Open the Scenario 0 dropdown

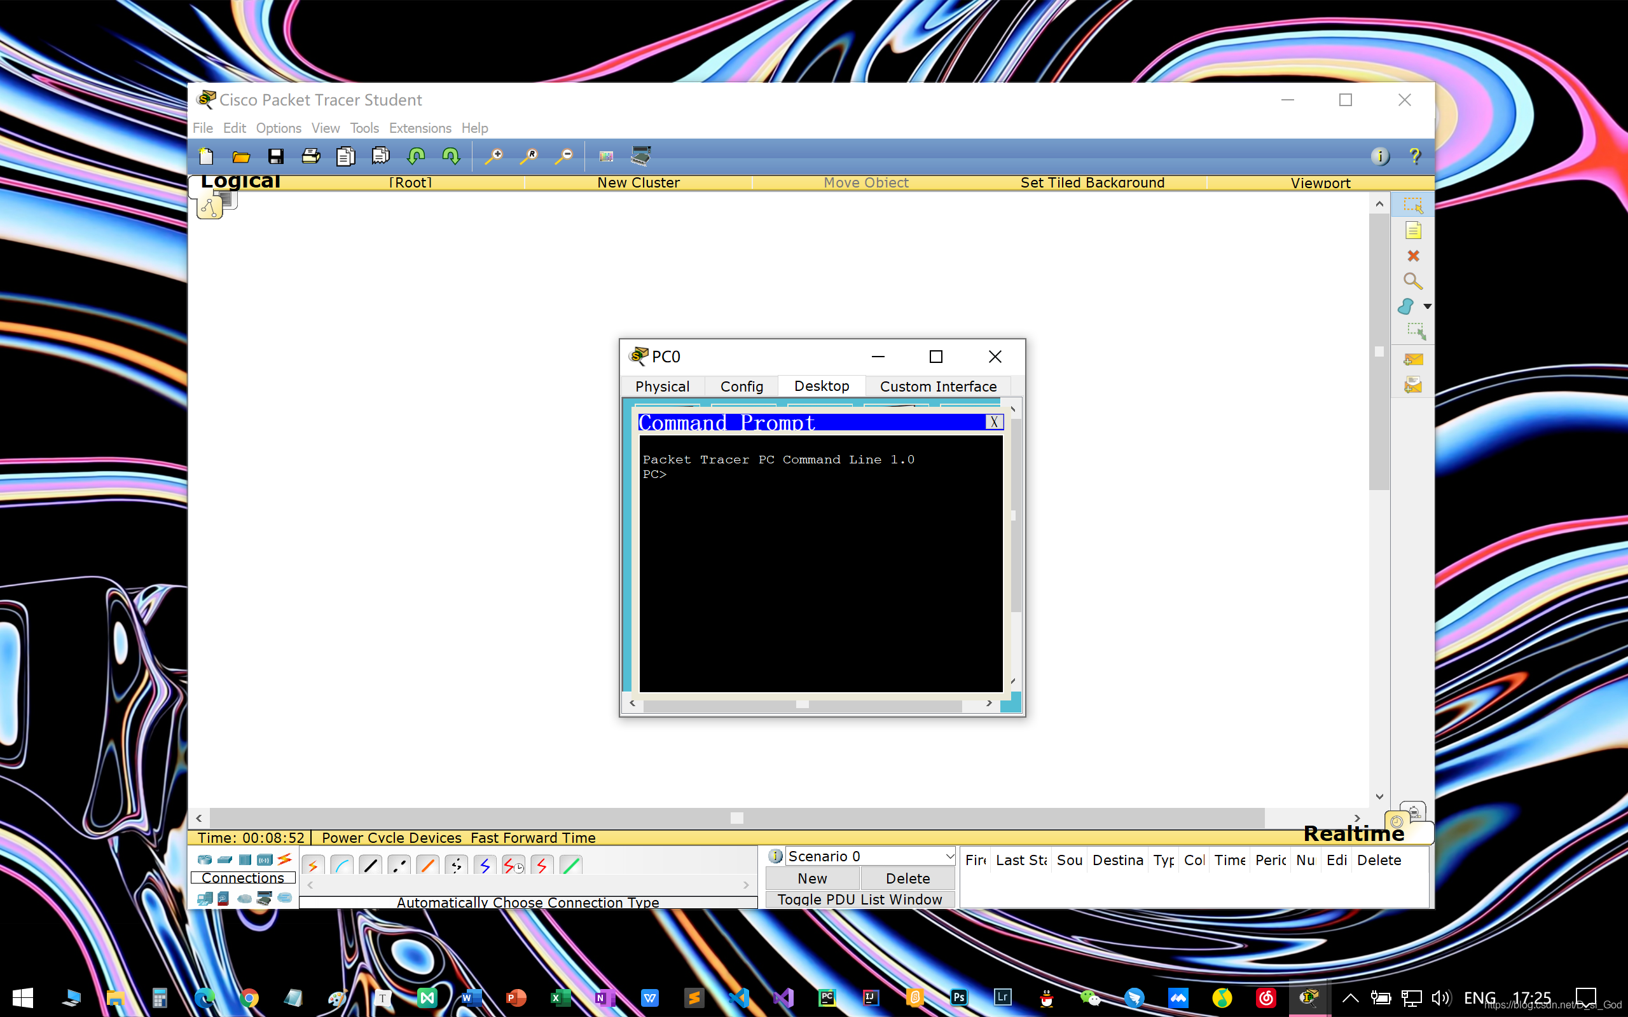pos(949,856)
